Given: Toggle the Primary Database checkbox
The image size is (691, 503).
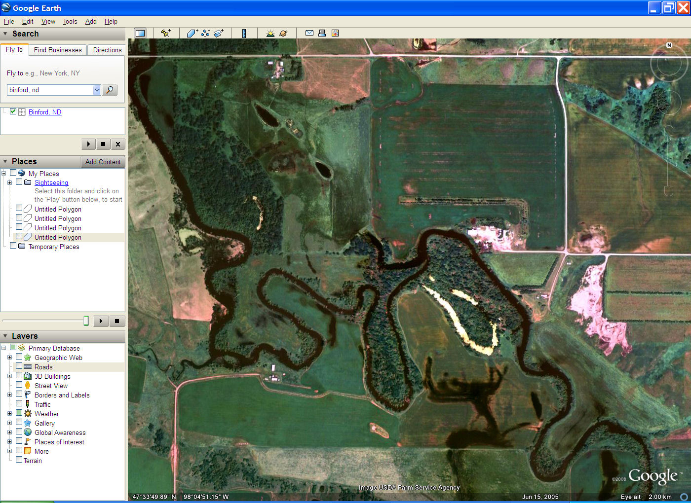Looking at the screenshot, I should (x=13, y=347).
